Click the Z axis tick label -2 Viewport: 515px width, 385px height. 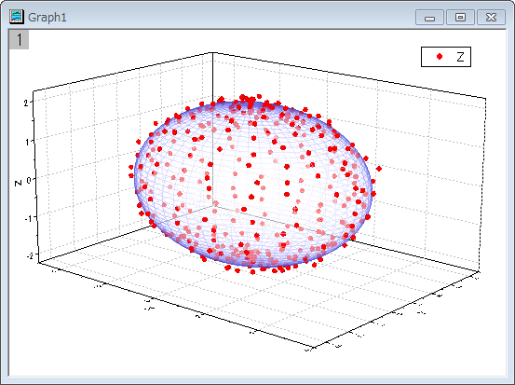[30, 255]
